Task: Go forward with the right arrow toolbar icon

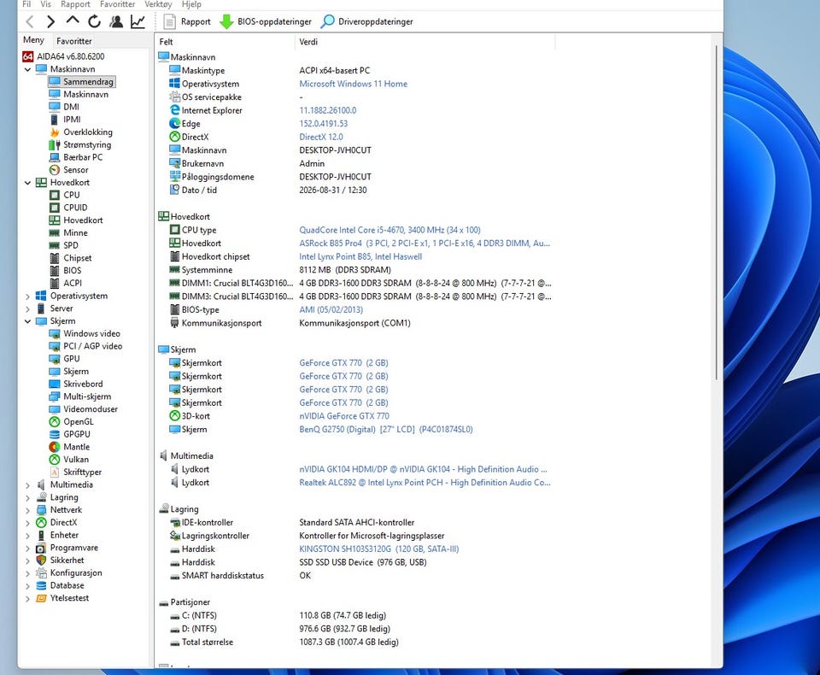Action: pos(50,21)
